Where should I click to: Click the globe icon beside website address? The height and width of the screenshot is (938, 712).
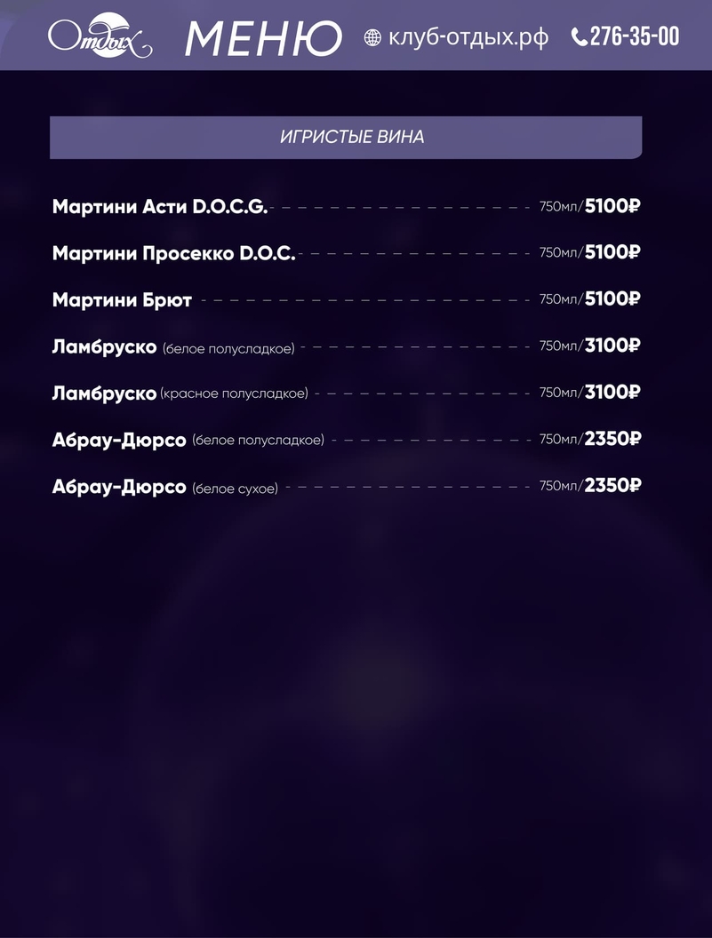373,37
